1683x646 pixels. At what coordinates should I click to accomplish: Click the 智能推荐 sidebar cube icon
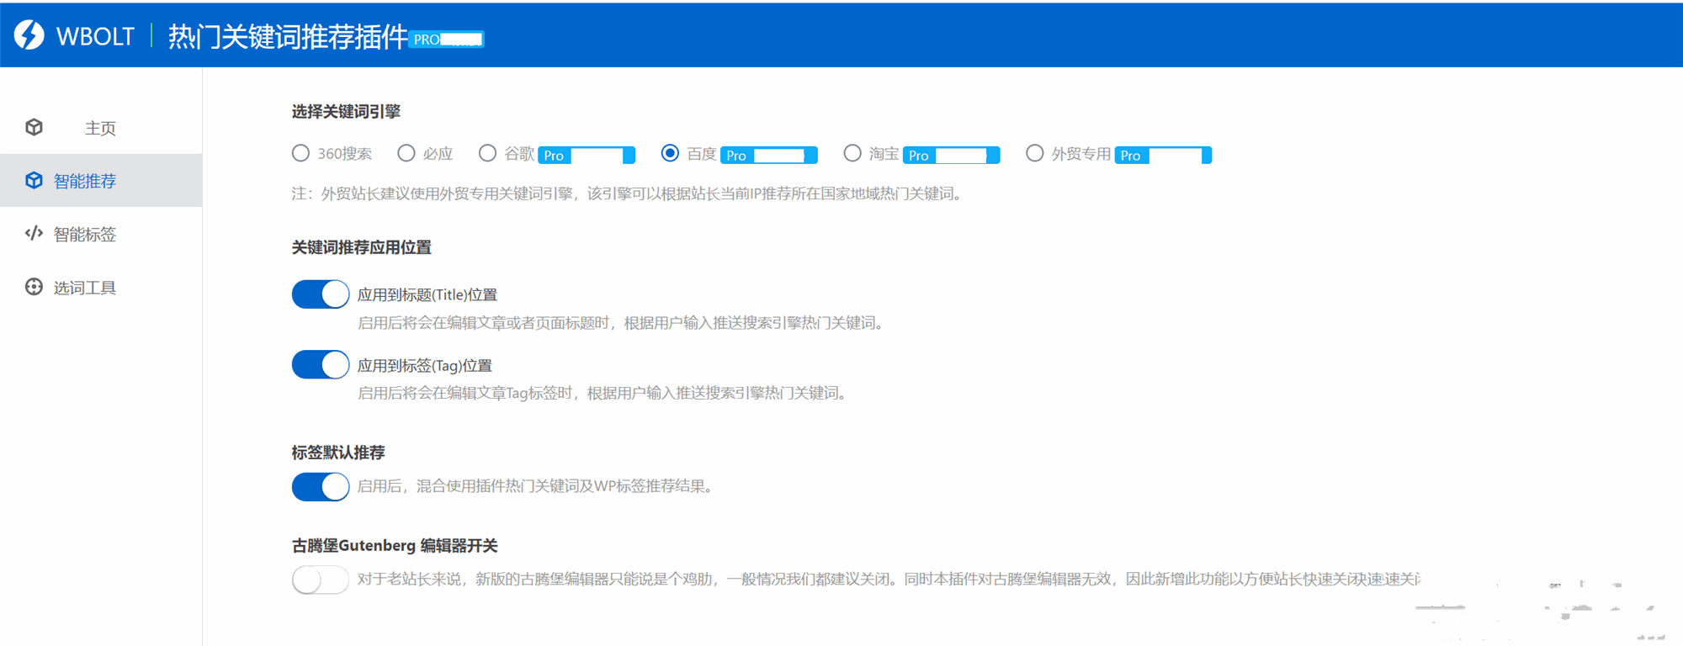(34, 181)
